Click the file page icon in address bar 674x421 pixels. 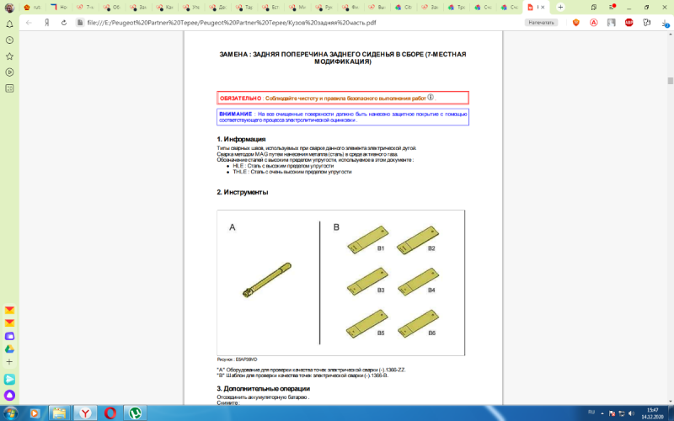[x=80, y=23]
